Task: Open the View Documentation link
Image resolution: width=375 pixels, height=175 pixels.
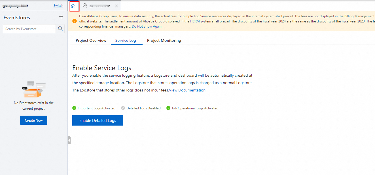Action: pyautogui.click(x=187, y=90)
